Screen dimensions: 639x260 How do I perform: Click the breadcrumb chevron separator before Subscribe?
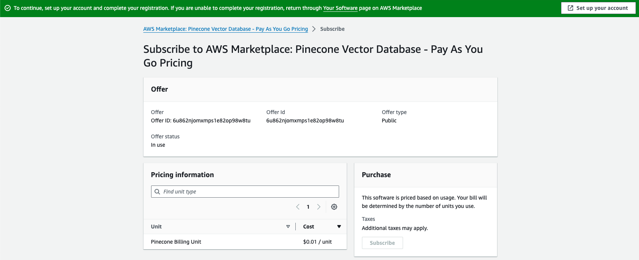click(x=314, y=29)
